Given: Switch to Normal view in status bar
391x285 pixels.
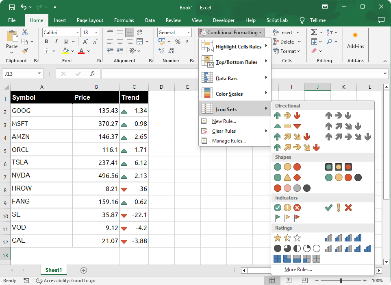Looking at the screenshot, I should point(272,280).
